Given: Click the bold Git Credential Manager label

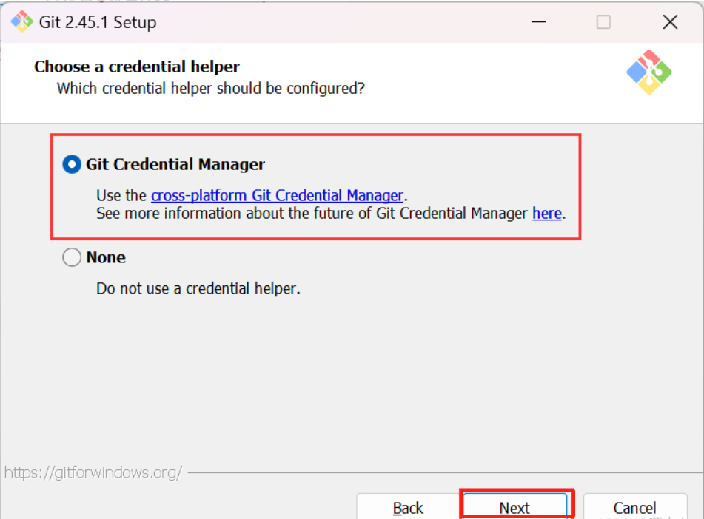Looking at the screenshot, I should click(x=175, y=164).
